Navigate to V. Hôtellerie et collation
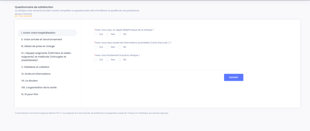This screenshot has width=310, height=131. pyautogui.click(x=35, y=67)
